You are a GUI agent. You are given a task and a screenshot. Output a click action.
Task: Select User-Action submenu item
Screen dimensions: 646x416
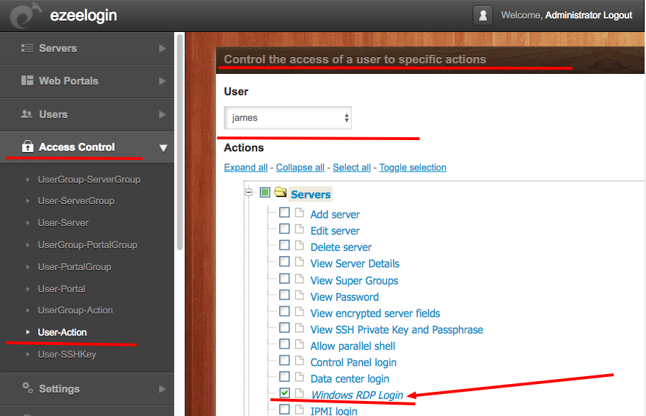click(63, 332)
